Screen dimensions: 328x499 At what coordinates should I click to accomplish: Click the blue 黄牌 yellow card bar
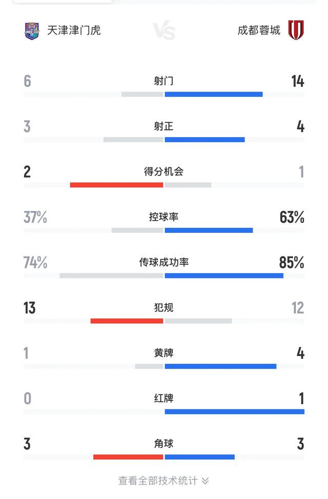220,366
